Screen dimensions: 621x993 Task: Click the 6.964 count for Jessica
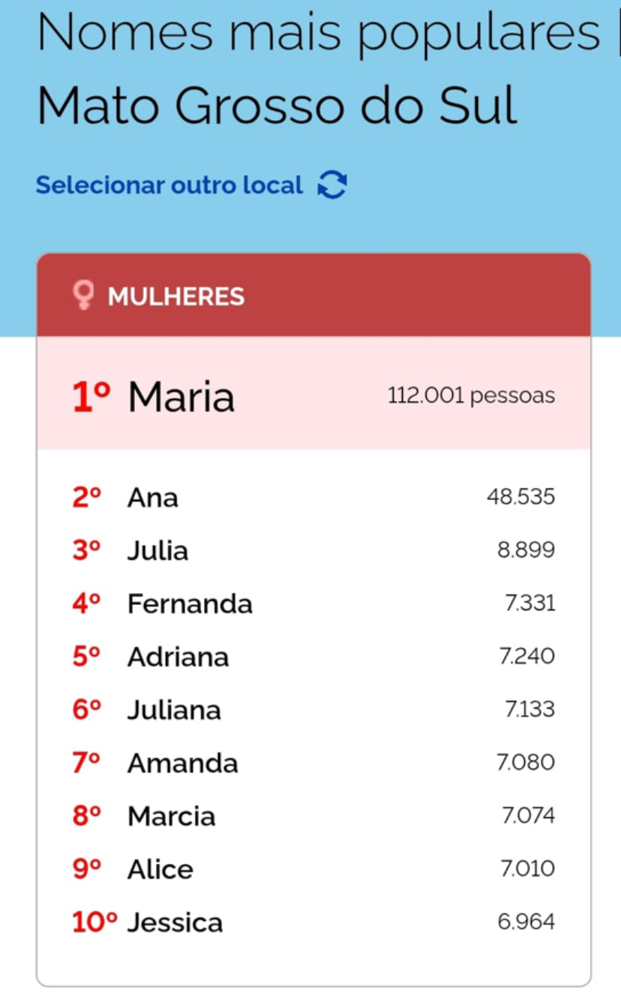526,922
